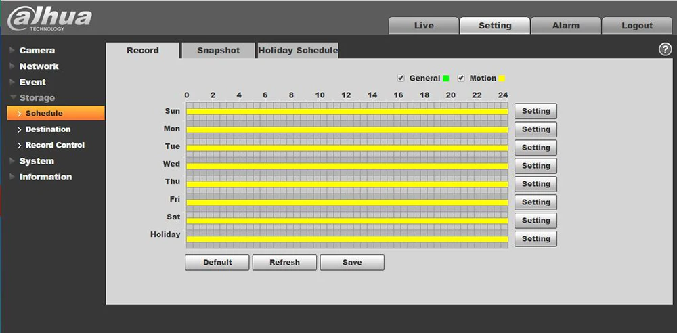Click the 24 hour marker label

[x=503, y=95]
